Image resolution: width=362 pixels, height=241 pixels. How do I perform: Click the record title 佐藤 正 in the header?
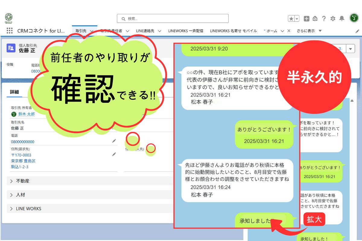pyautogui.click(x=27, y=51)
